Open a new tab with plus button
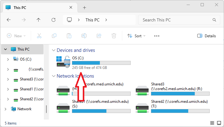 (x=84, y=7)
